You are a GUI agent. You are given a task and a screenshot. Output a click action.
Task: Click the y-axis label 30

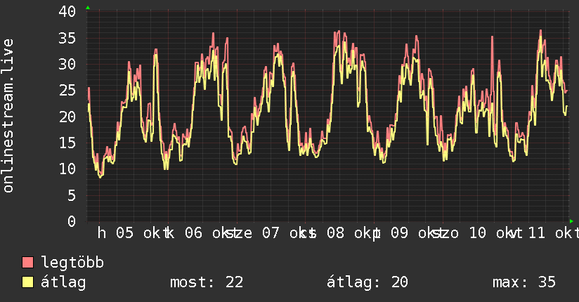pos(67,64)
